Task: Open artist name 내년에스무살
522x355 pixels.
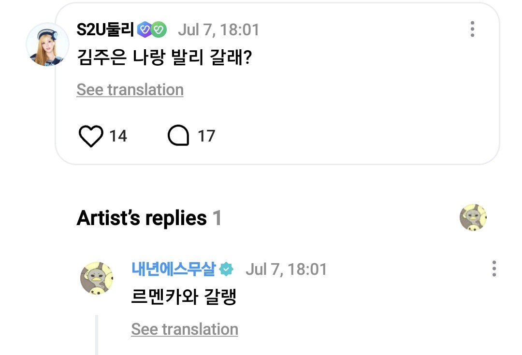Action: click(174, 269)
